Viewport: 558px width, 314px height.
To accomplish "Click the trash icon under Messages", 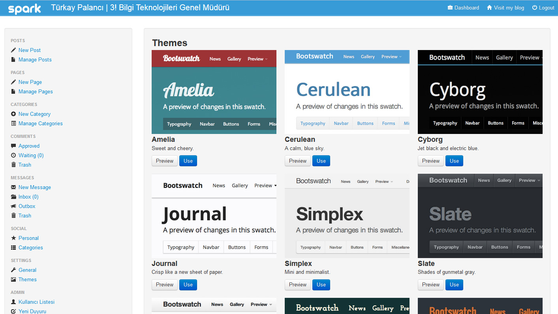I will click(x=13, y=216).
